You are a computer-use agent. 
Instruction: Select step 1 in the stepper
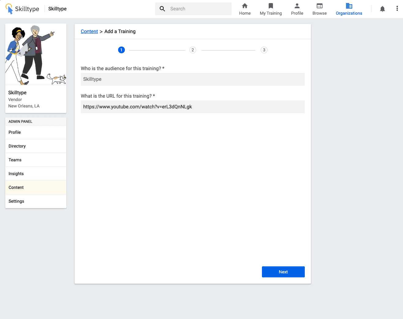coord(121,50)
